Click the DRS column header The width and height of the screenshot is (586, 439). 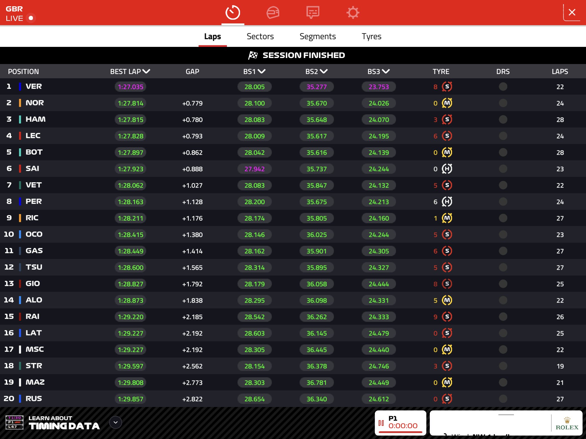[503, 71]
